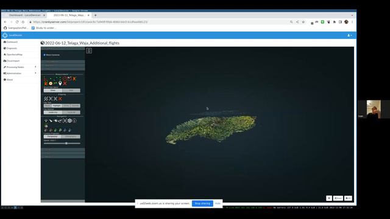Image resolution: width=390 pixels, height=219 pixels.
Task: Select the azimuth measurement tool
Action: coord(69,78)
